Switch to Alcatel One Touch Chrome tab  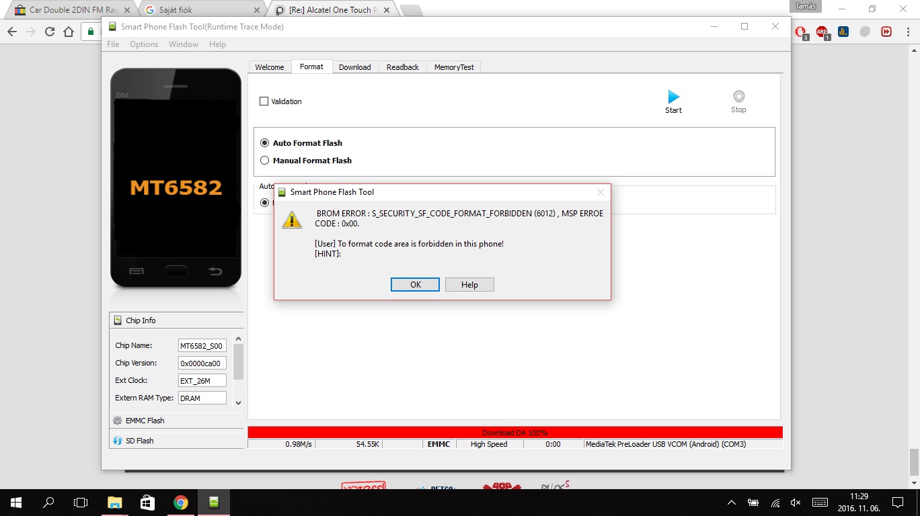(333, 10)
